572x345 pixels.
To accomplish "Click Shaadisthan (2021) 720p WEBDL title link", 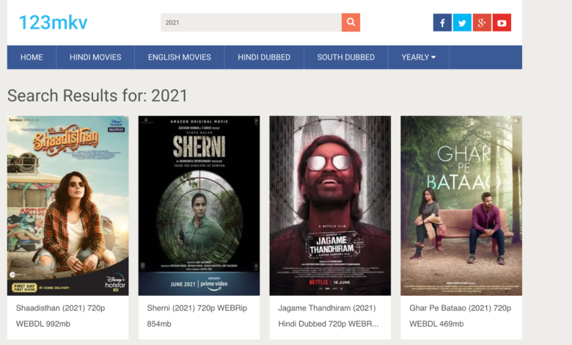I will (60, 316).
